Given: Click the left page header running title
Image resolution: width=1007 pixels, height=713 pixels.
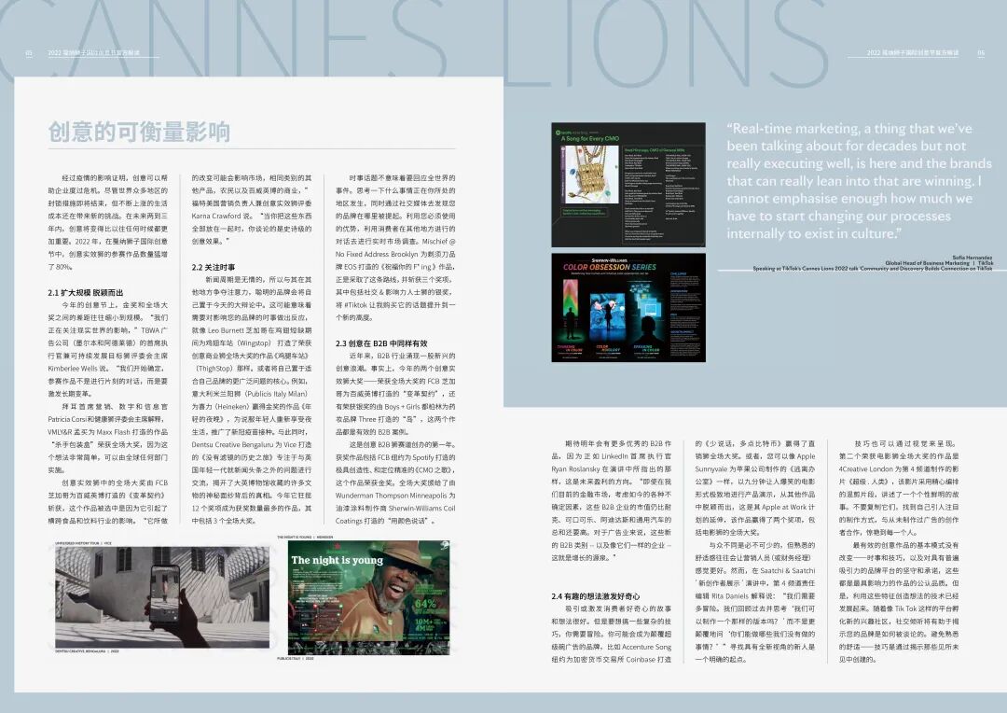Looking at the screenshot, I should [94, 52].
